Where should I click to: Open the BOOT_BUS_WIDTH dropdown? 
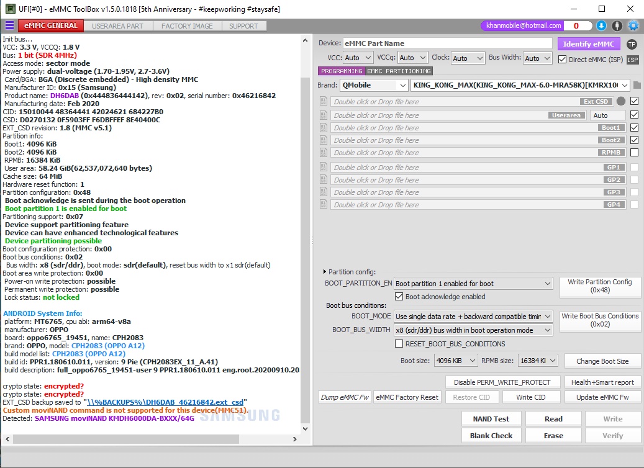coord(473,330)
